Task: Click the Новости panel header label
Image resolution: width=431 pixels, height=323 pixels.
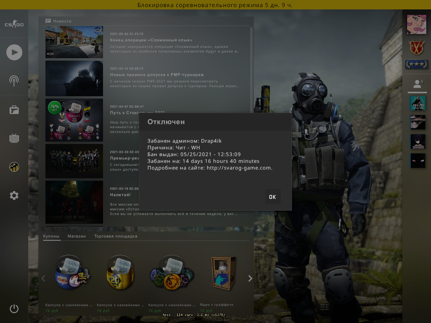Action: click(62, 21)
